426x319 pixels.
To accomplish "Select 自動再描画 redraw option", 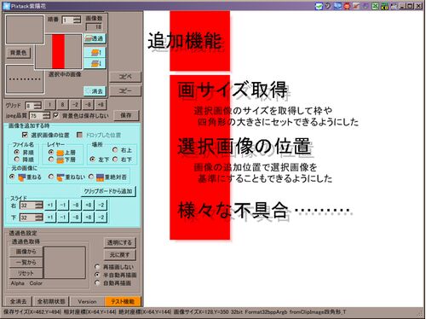I will coord(97,283).
